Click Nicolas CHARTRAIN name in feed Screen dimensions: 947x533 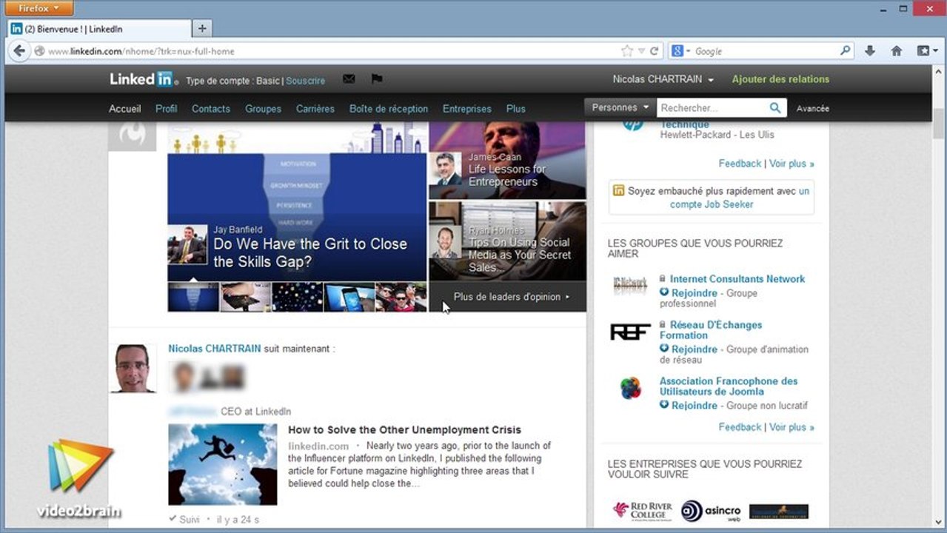coord(215,349)
